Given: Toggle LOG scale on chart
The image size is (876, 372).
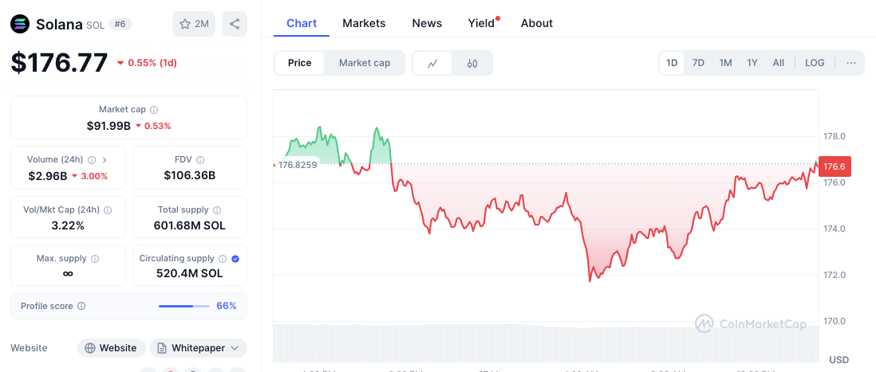Looking at the screenshot, I should [x=815, y=63].
